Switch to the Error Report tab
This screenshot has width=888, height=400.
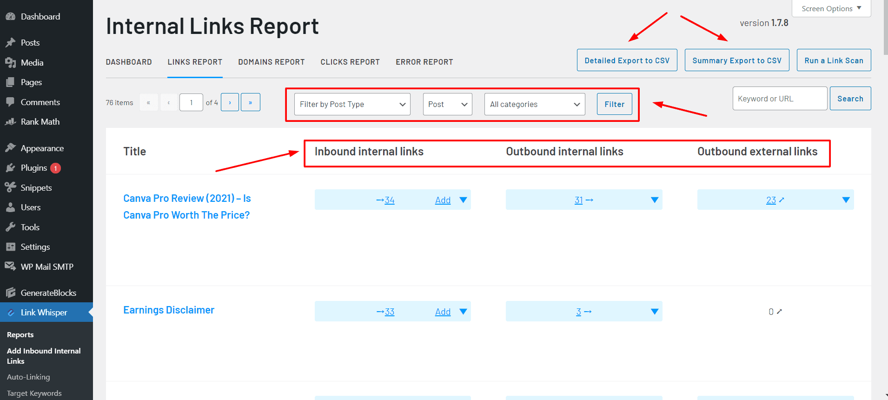click(x=424, y=62)
